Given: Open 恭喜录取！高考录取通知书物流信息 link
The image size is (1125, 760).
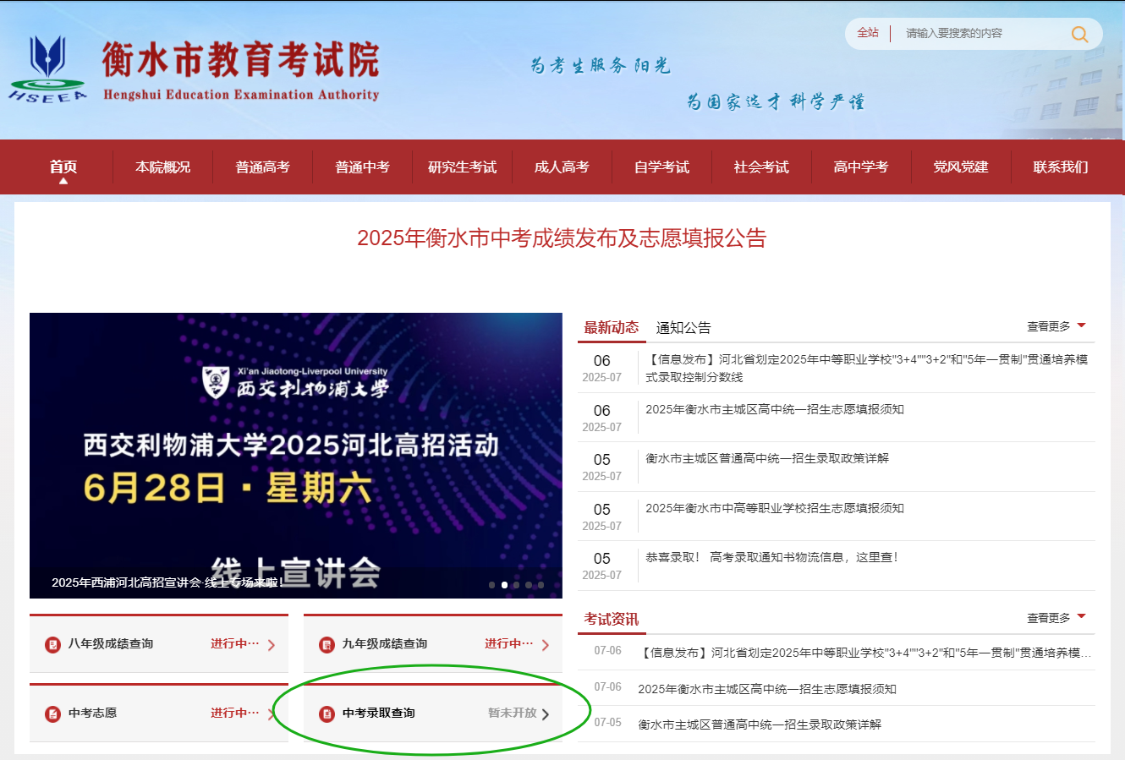Looking at the screenshot, I should (771, 558).
